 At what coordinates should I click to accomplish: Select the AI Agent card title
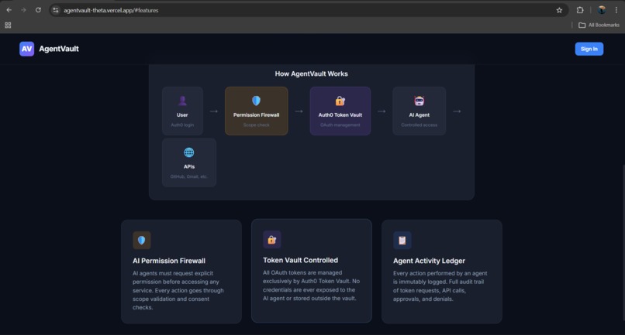tap(419, 115)
